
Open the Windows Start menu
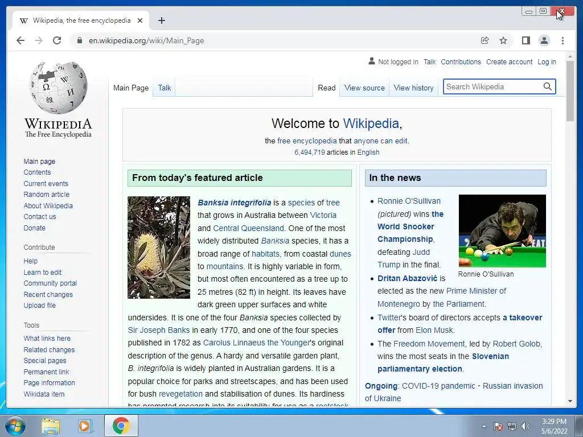coord(15,426)
